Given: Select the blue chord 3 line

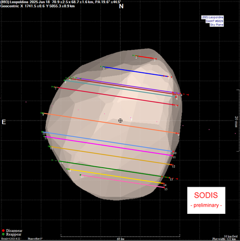Looking at the screenshot, I should pos(136,72).
